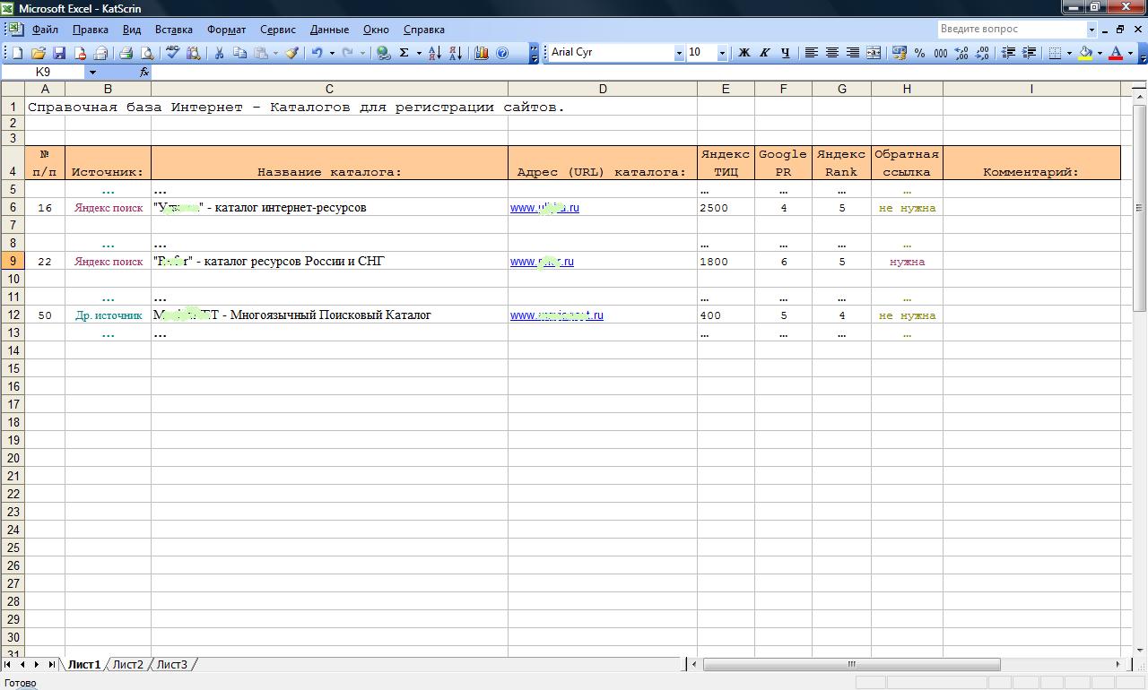Open the Файл menu
Screen dimensions: 1148x690
point(45,30)
